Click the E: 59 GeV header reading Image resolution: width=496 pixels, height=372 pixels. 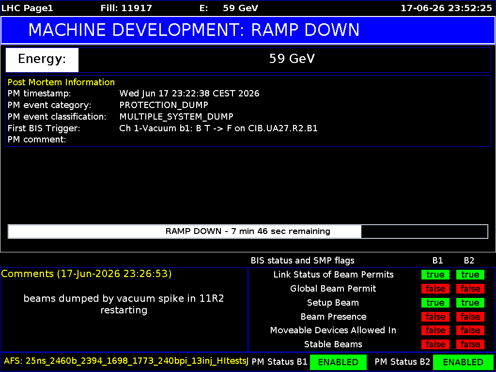coord(229,8)
